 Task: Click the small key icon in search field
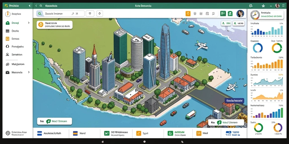point(73,13)
